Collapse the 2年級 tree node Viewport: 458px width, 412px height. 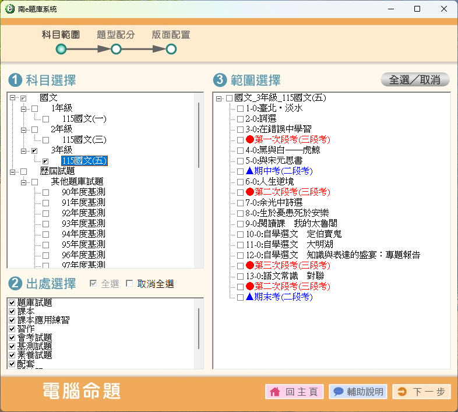click(23, 130)
